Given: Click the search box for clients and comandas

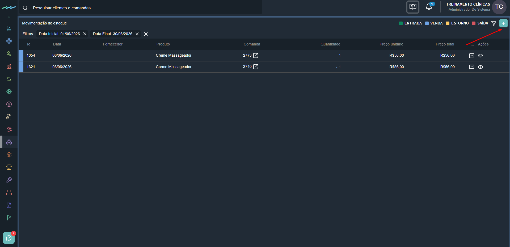Looking at the screenshot, I should pyautogui.click(x=141, y=8).
